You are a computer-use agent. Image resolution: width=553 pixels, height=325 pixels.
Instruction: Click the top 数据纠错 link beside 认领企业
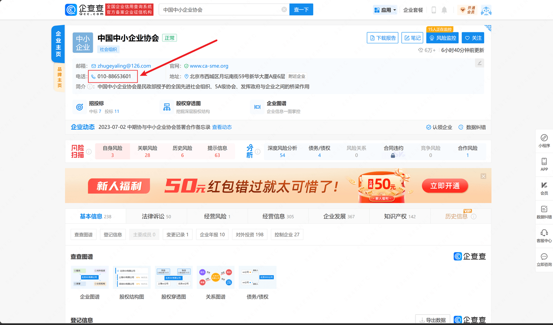click(x=472, y=127)
